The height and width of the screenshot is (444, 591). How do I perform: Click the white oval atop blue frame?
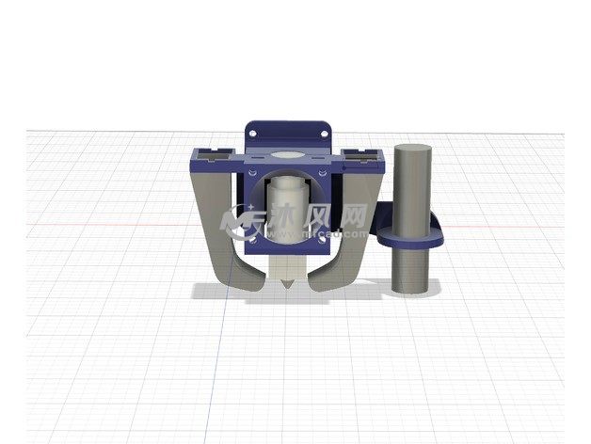tap(287, 156)
